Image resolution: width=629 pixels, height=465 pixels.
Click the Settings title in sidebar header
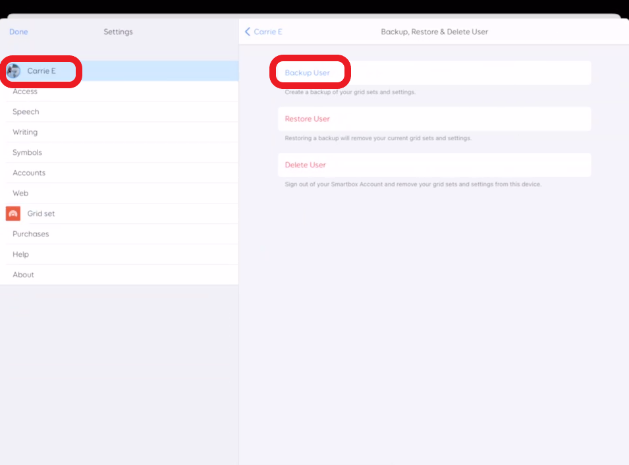pos(118,32)
